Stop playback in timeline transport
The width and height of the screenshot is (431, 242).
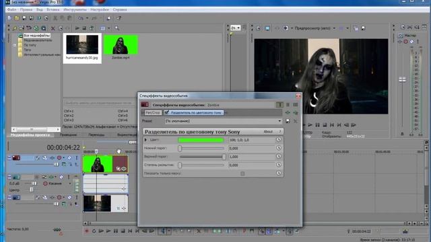coord(123,231)
